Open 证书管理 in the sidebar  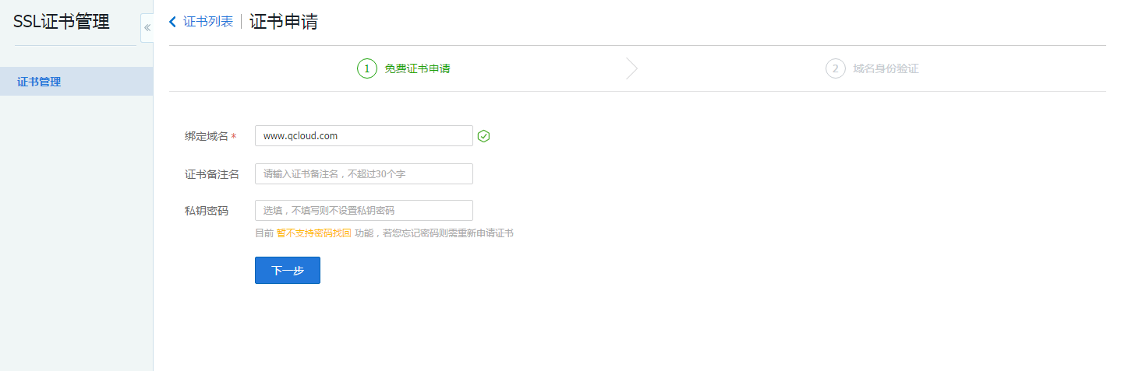39,82
